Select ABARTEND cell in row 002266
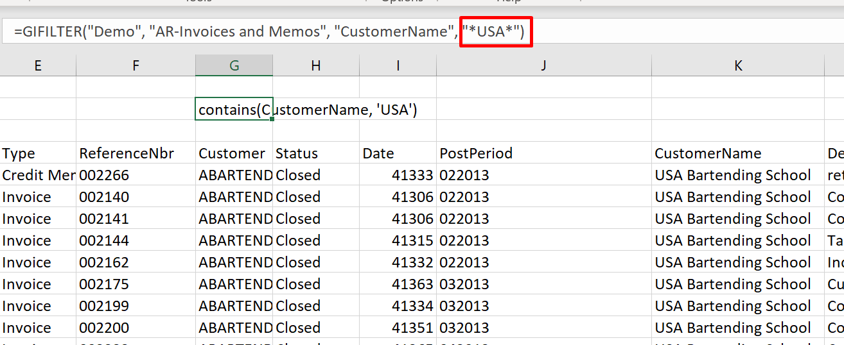This screenshot has width=844, height=345. click(234, 175)
